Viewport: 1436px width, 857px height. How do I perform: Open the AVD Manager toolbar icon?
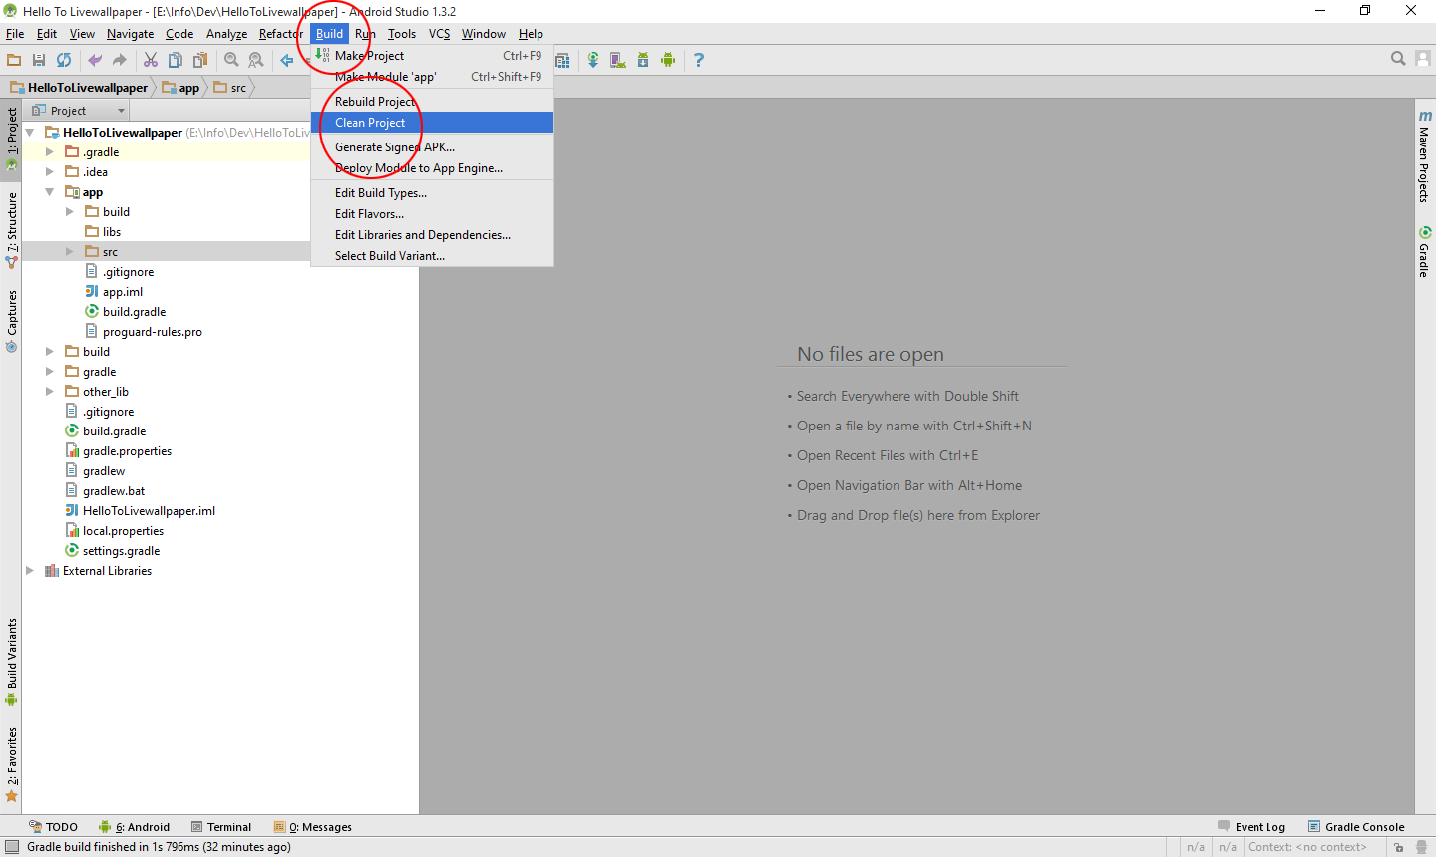click(618, 60)
